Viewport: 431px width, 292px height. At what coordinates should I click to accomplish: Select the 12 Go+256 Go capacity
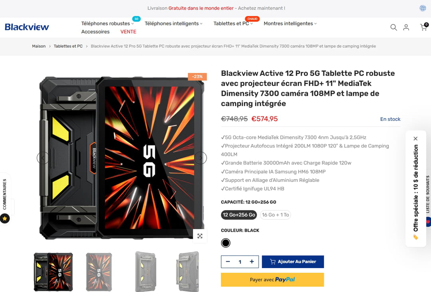click(239, 215)
